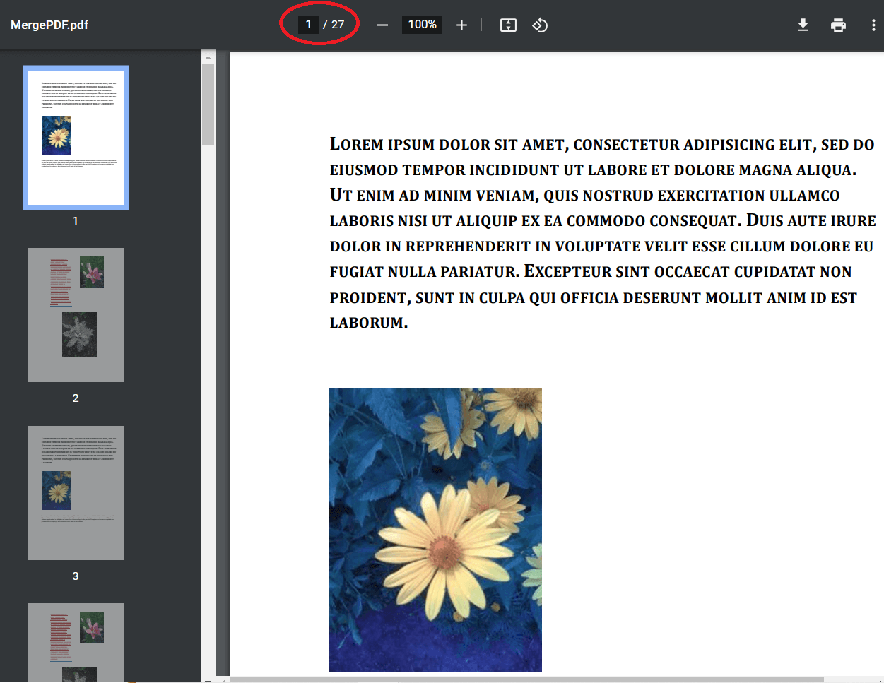The width and height of the screenshot is (884, 683).
Task: Click the MergePDF.pdf document title
Action: [x=49, y=25]
